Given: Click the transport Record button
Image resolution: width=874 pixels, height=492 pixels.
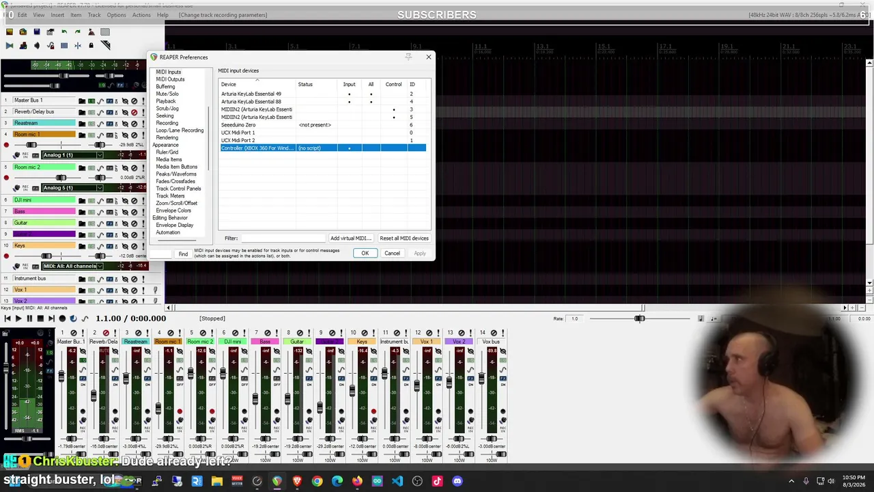Looking at the screenshot, I should pyautogui.click(x=62, y=318).
